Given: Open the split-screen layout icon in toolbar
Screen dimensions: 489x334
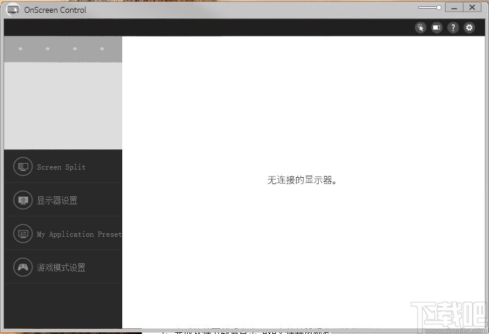Looking at the screenshot, I should [x=436, y=27].
